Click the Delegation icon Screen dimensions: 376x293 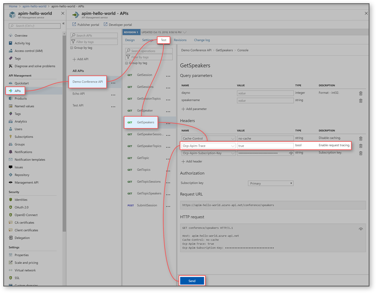click(x=11, y=238)
